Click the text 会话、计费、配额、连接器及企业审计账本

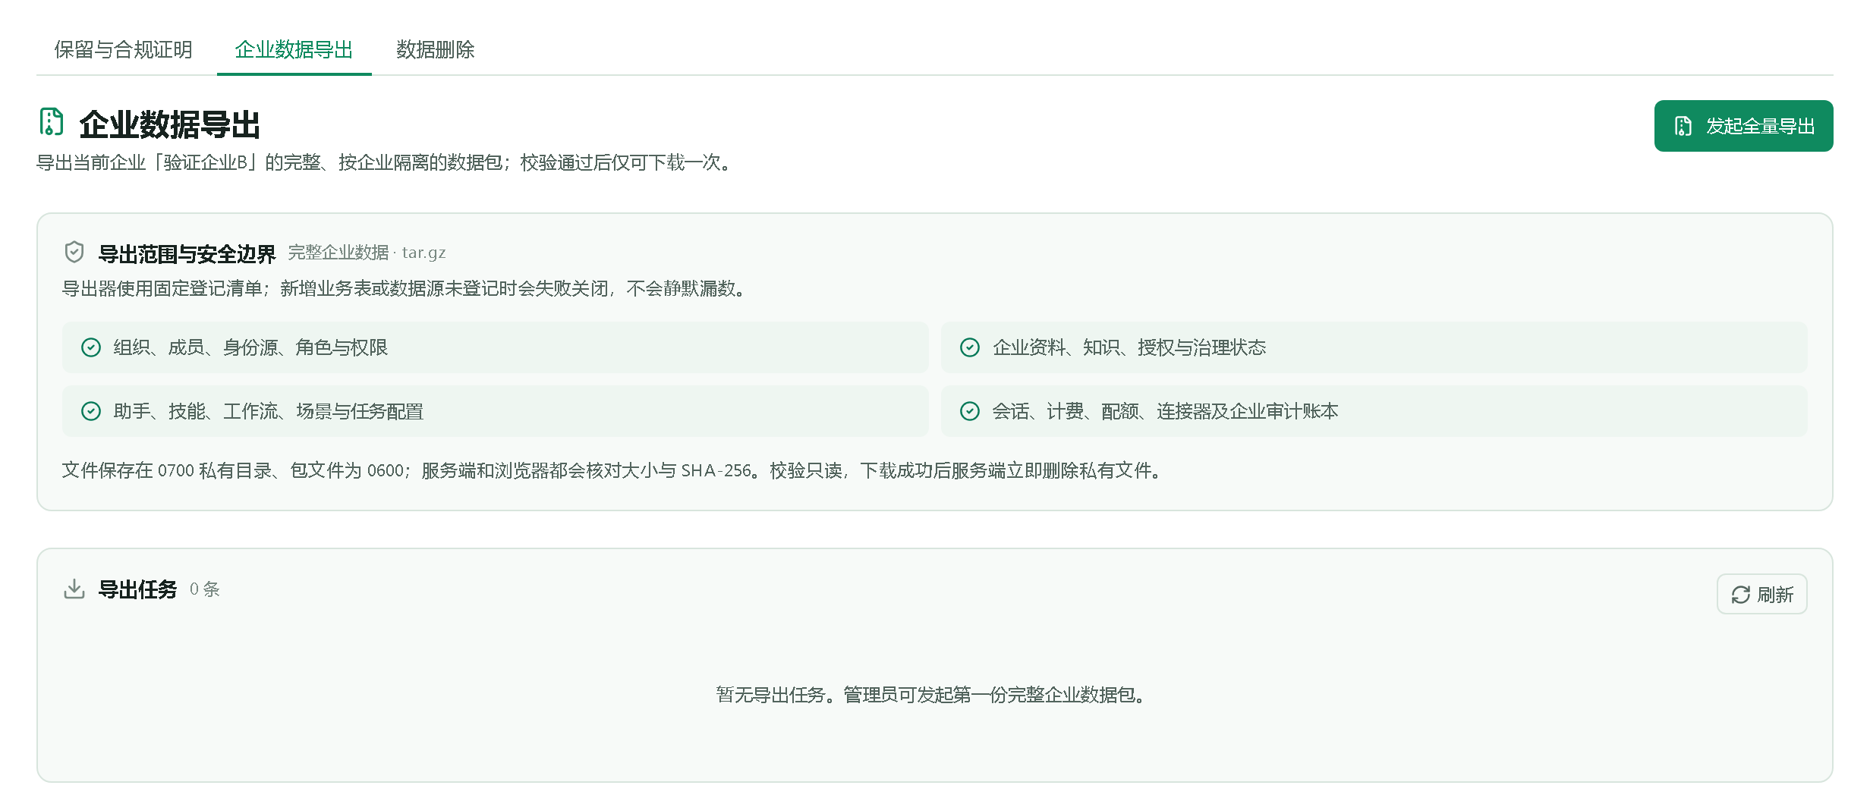(1166, 411)
